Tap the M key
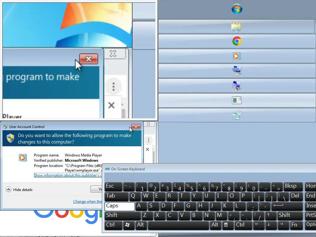Viewport: 316px width, 237px height. point(222,215)
